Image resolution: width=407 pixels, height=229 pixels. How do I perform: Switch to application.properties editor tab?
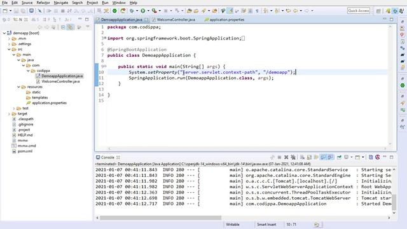[226, 20]
